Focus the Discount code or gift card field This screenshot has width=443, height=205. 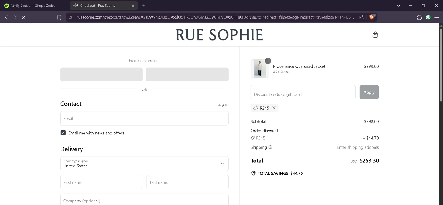click(x=303, y=92)
